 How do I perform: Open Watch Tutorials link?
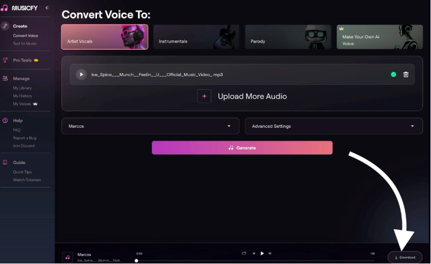tap(26, 180)
